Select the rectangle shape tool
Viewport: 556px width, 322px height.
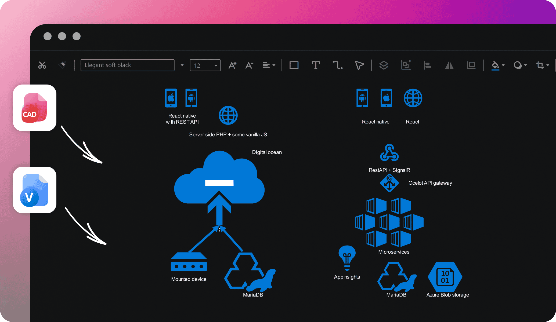(294, 65)
